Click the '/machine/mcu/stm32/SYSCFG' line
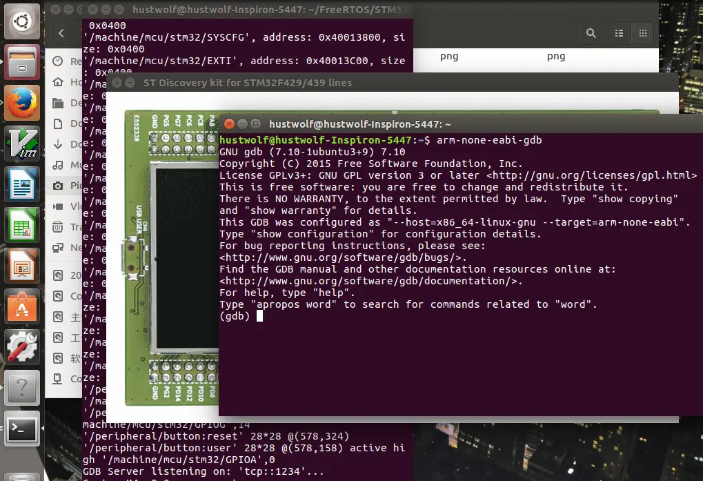This screenshot has width=703, height=481. click(x=244, y=37)
